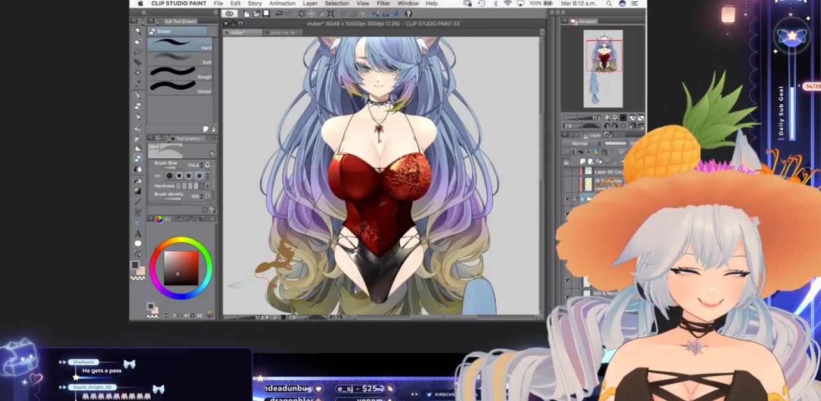This screenshot has width=821, height=401.
Task: Open the Help menu
Action: pos(432,4)
